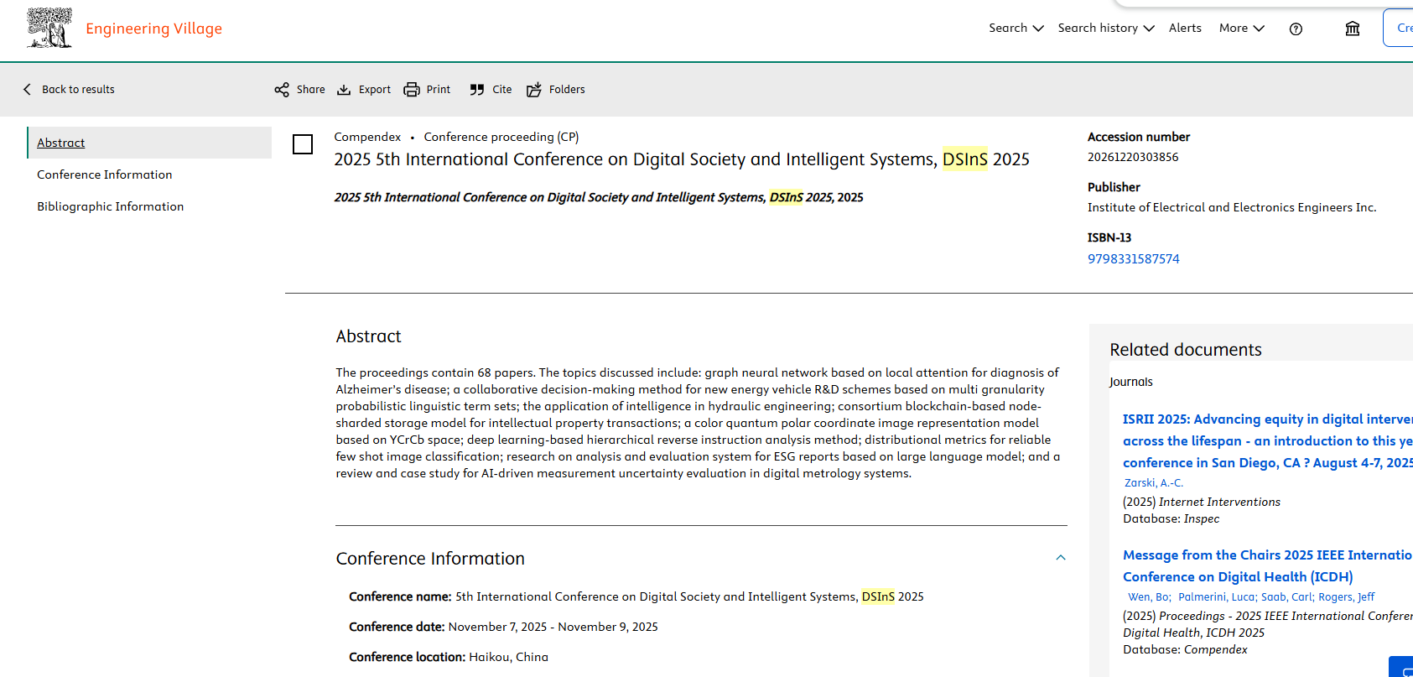Image resolution: width=1413 pixels, height=677 pixels.
Task: Open author link Zarski, A.-C.
Action: (x=1153, y=483)
